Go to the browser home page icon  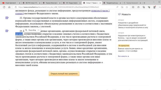click(9, 7)
